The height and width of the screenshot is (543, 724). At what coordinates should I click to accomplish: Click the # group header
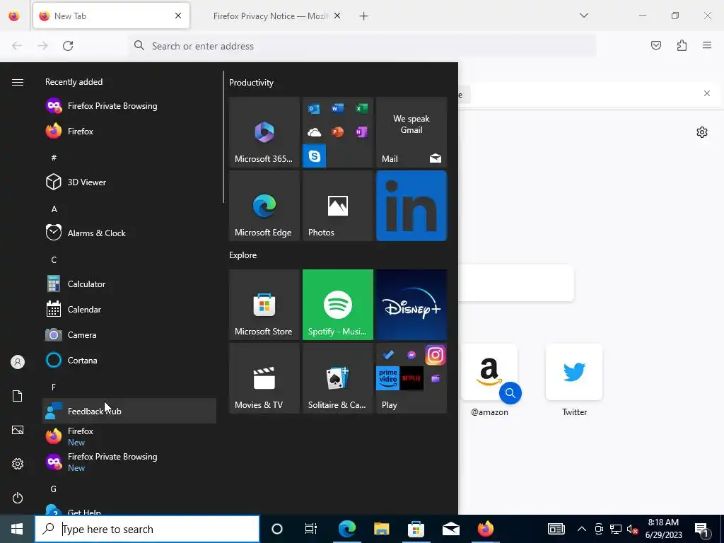click(54, 158)
